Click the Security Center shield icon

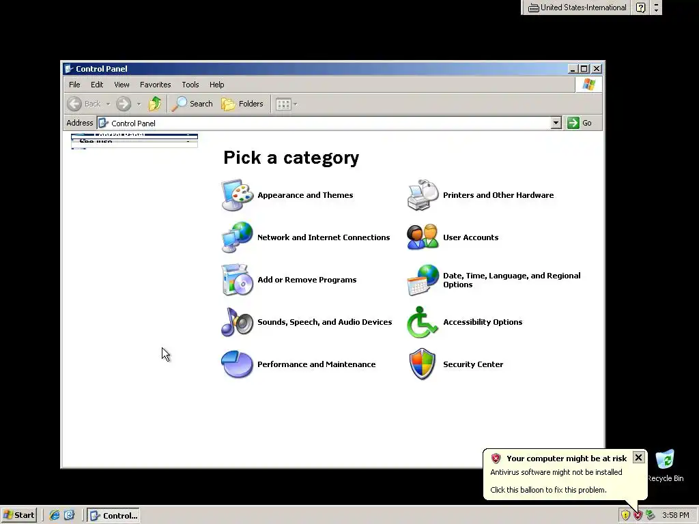[422, 364]
